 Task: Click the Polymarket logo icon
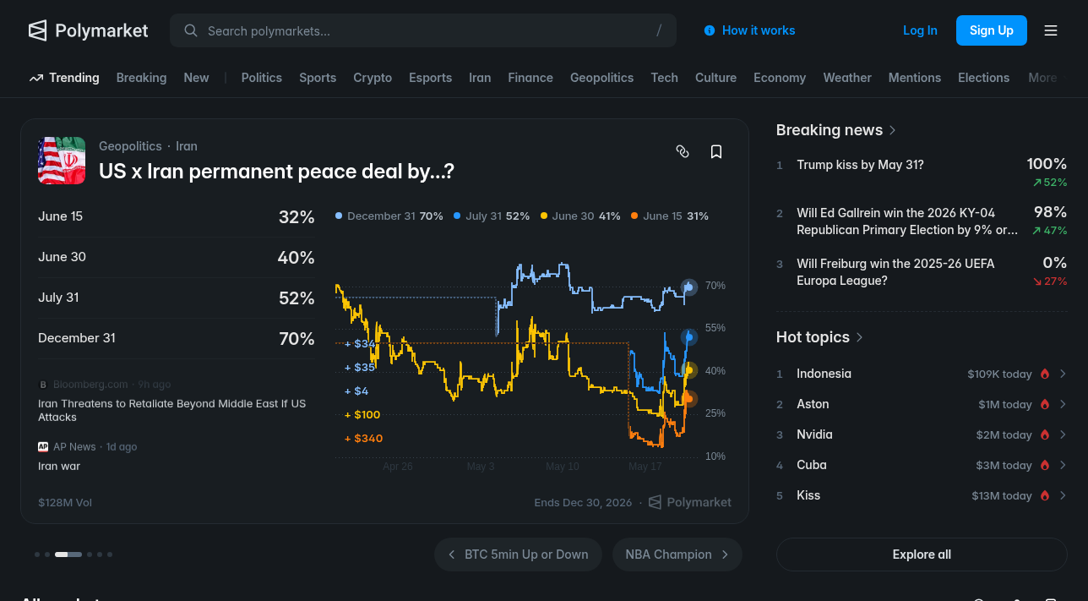point(37,30)
